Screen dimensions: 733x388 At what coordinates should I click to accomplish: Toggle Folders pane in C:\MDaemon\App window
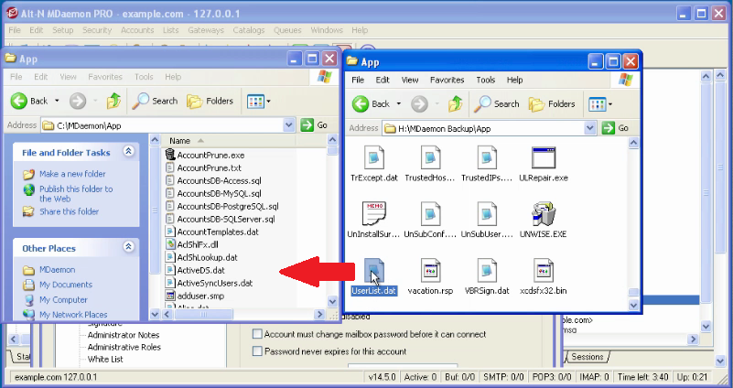point(210,101)
